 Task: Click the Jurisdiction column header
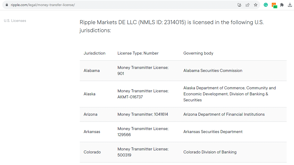[x=94, y=53]
